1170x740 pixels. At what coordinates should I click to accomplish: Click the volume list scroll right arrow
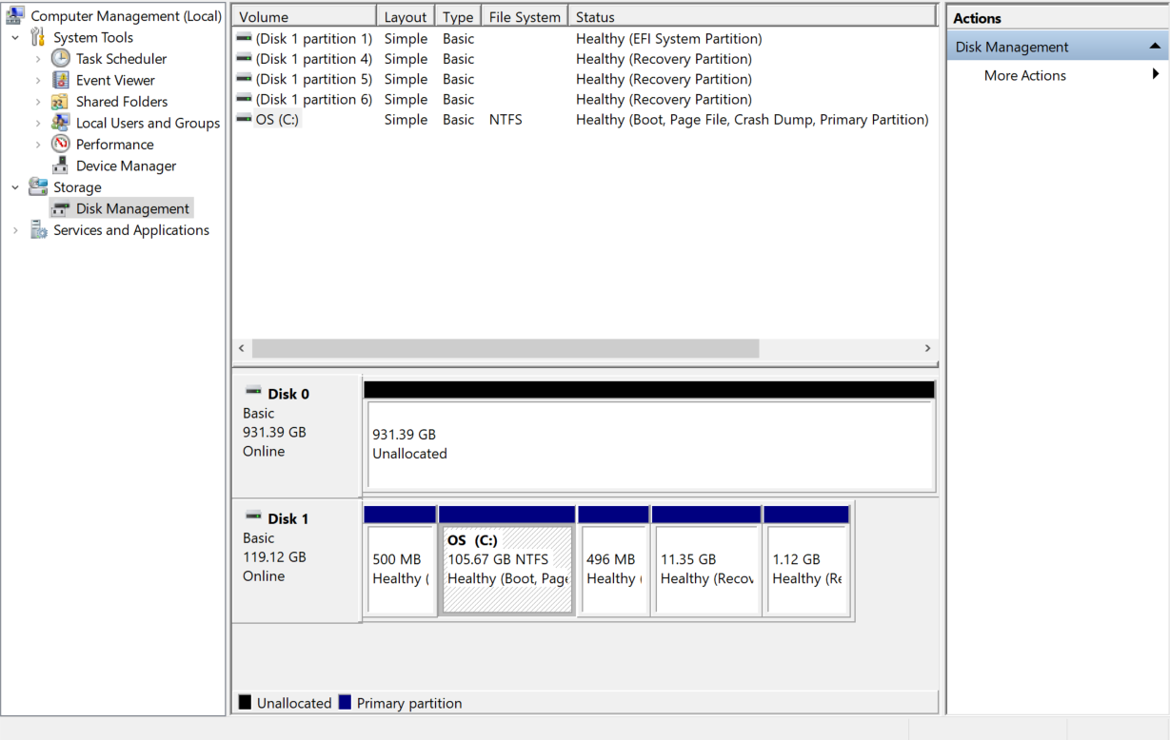pyautogui.click(x=927, y=349)
